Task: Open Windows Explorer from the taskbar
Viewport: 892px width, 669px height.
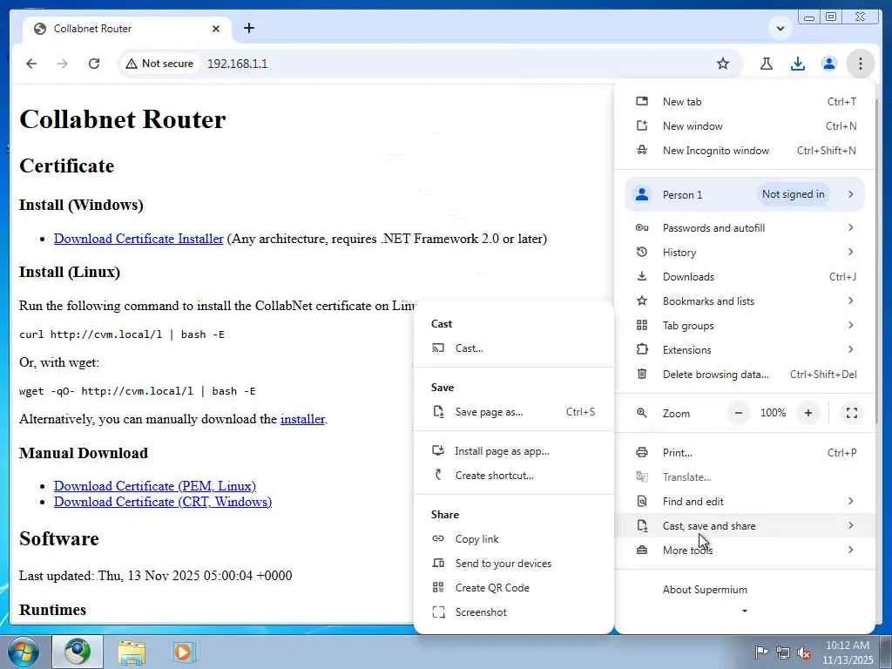Action: 132,652
